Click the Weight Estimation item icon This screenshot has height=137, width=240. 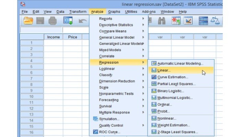(x=154, y=125)
